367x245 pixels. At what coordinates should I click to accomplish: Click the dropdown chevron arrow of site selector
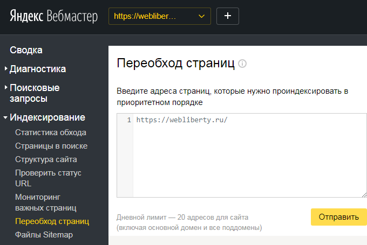(201, 16)
